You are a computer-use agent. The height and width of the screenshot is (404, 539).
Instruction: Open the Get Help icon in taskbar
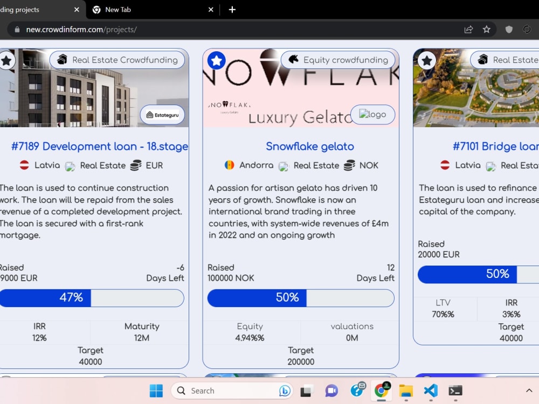tap(357, 390)
